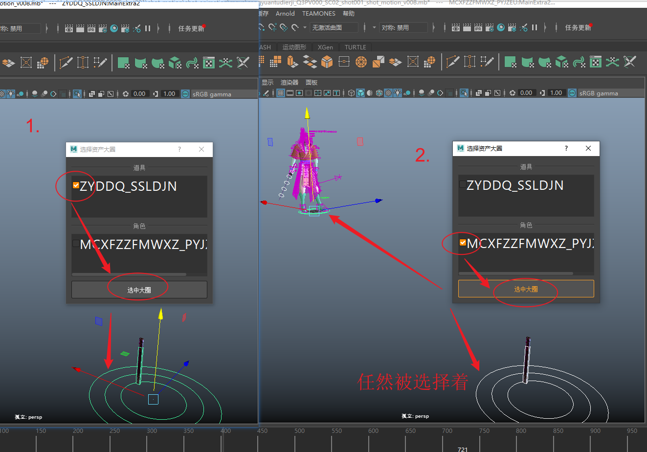Uncheck ZYDDQ_SSLDJN in the left dialog
This screenshot has height=452, width=647.
(76, 185)
